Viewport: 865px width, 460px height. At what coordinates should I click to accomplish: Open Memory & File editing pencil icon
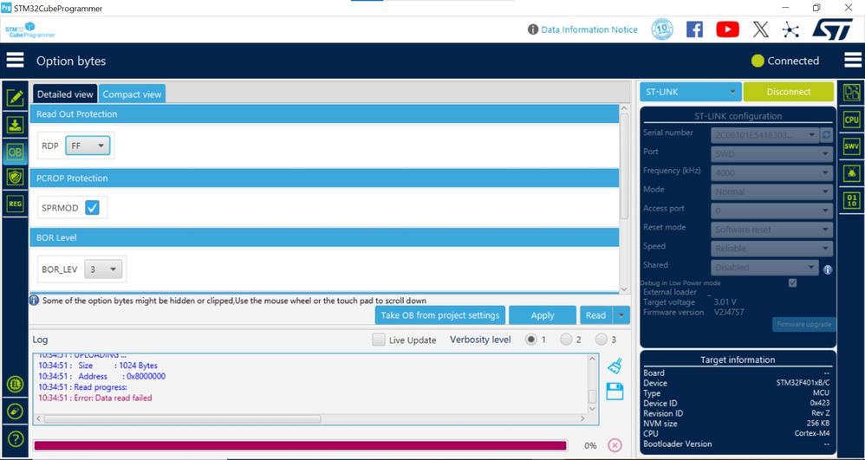[15, 98]
